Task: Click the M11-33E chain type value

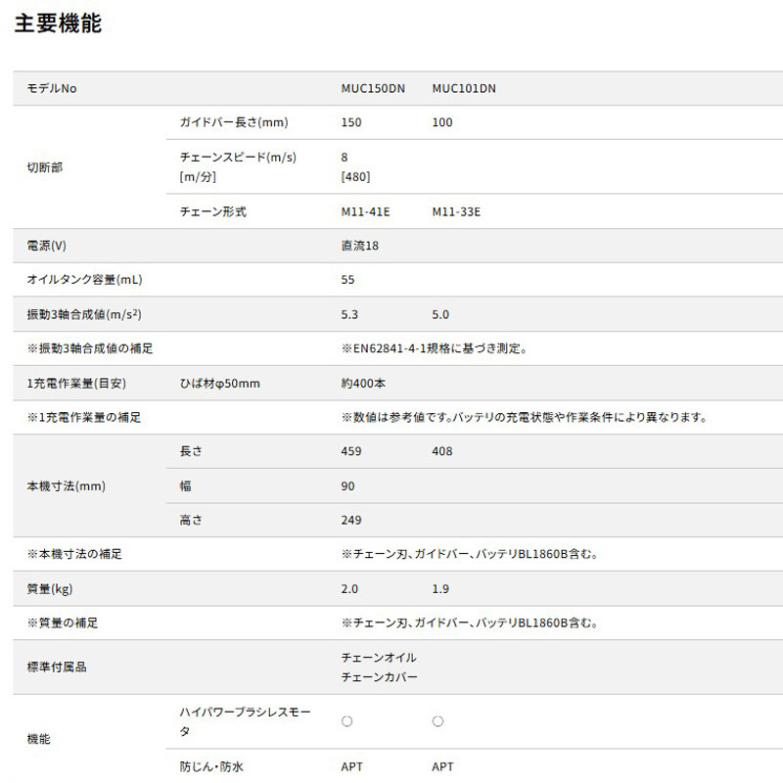Action: (x=456, y=211)
